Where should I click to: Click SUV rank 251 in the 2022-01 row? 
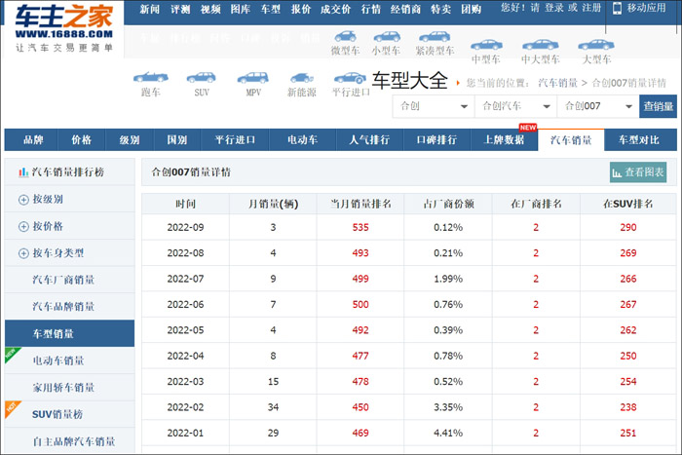coord(628,434)
